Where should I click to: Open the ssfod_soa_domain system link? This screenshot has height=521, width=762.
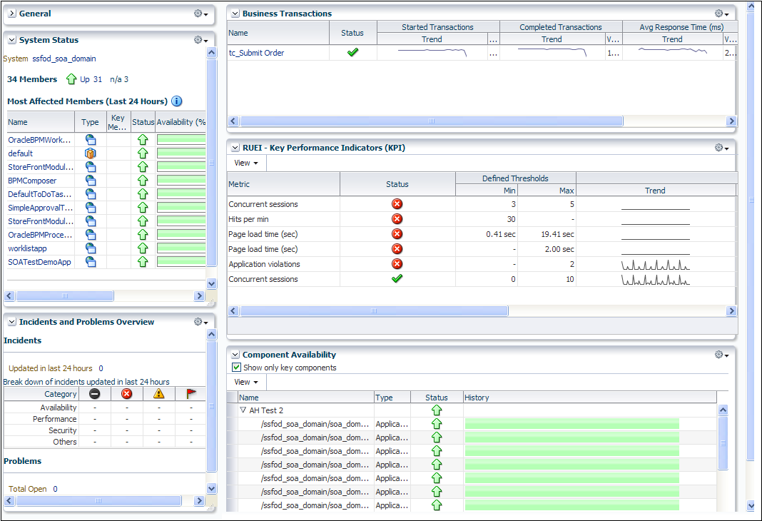click(x=64, y=59)
